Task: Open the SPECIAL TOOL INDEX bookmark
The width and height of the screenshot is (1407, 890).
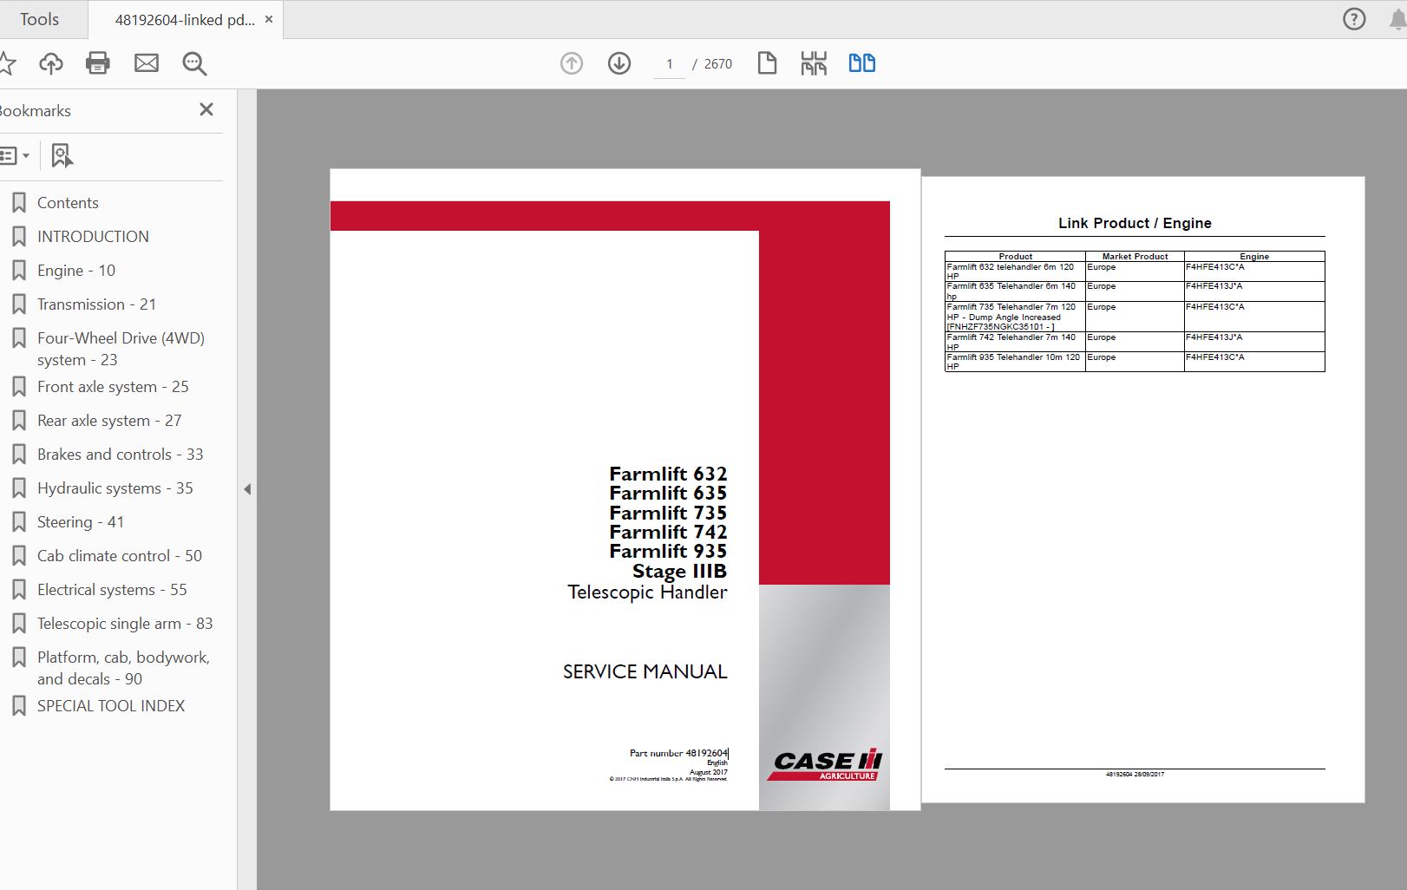Action: coord(111,706)
